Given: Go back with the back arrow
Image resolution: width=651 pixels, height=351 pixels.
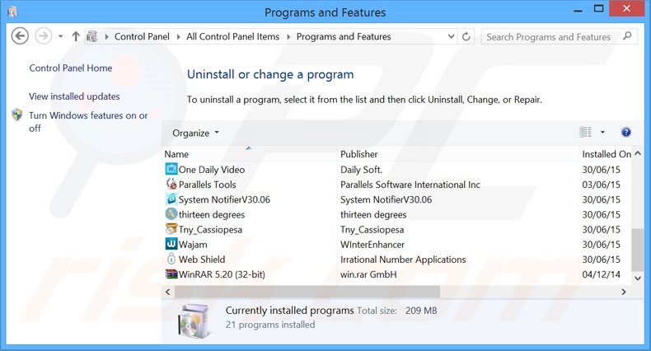Looking at the screenshot, I should tap(20, 36).
